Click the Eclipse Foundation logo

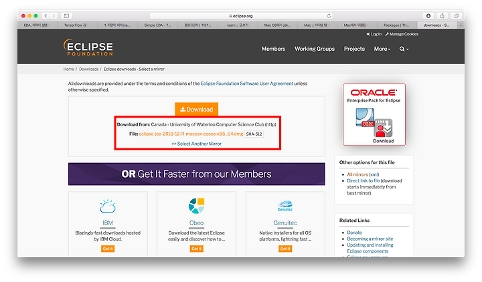(x=88, y=47)
